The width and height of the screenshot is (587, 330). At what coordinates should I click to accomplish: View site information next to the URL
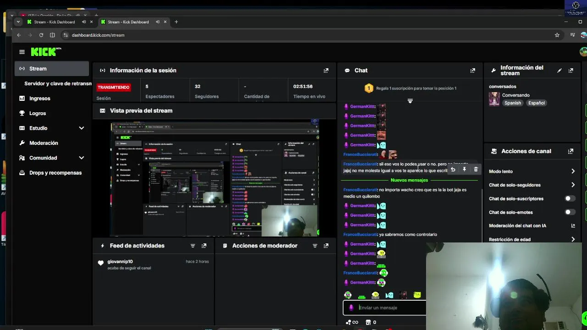(x=66, y=35)
